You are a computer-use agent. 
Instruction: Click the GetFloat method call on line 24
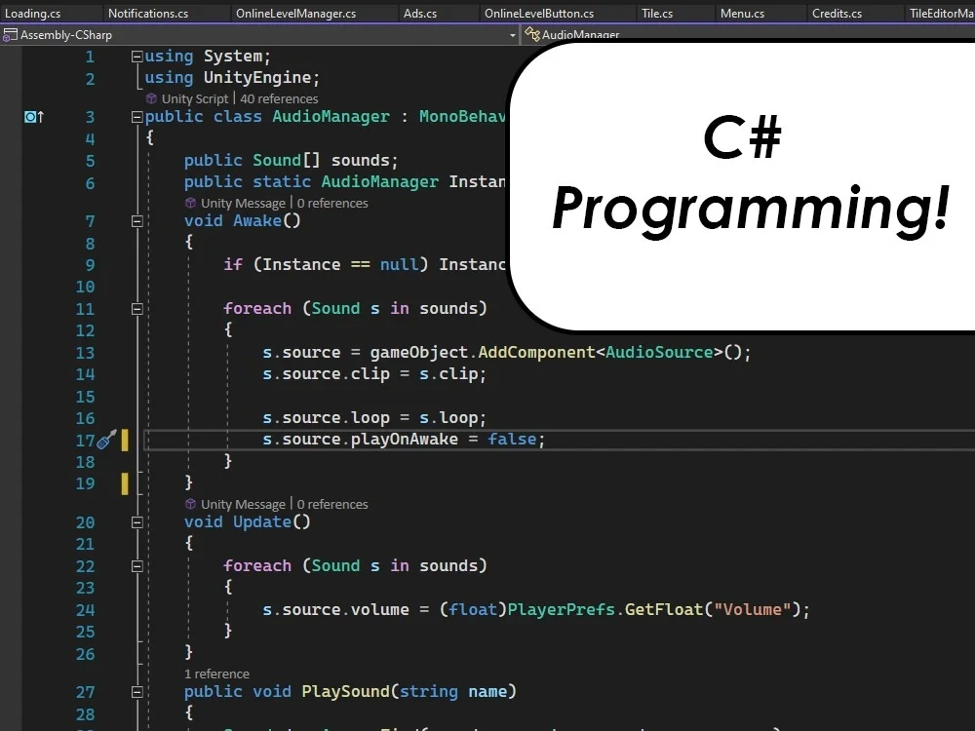[x=664, y=609]
